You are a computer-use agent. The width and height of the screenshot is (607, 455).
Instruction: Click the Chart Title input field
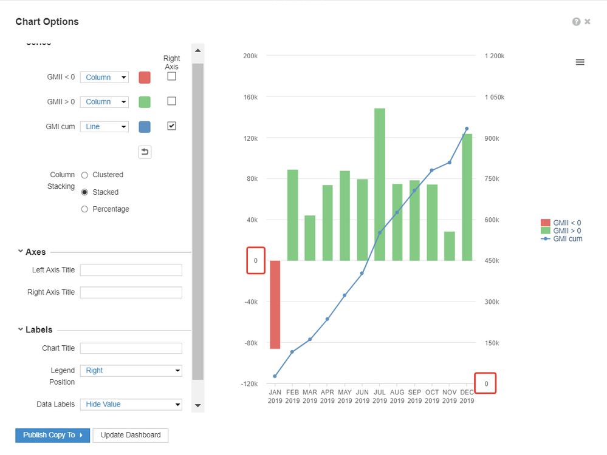tap(131, 348)
